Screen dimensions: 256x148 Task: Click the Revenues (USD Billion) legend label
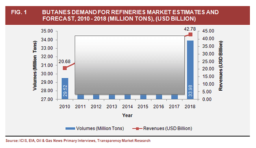click(168, 128)
